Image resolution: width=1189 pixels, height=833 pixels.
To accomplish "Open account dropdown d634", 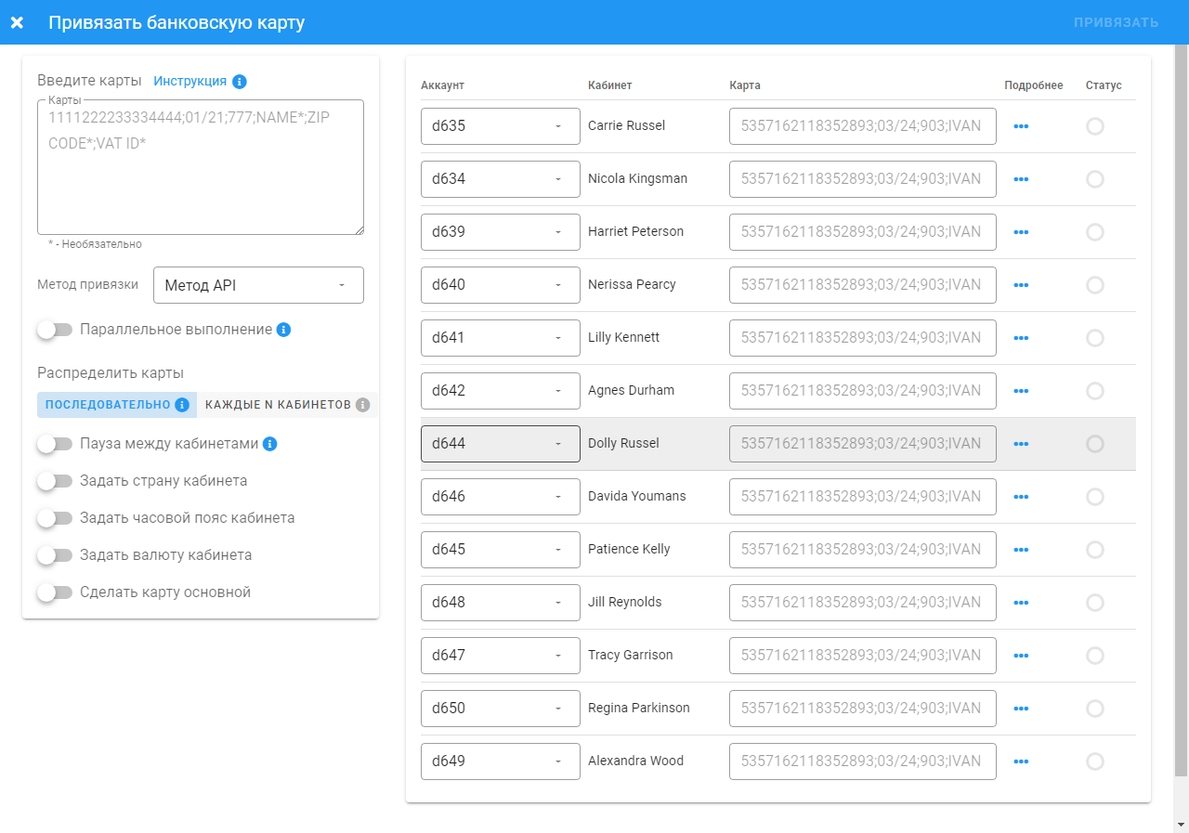I will pos(501,179).
